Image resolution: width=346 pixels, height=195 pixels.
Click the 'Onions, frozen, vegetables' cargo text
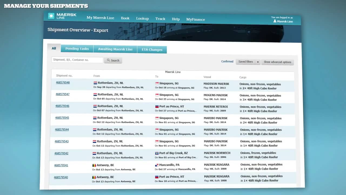pos(258,153)
